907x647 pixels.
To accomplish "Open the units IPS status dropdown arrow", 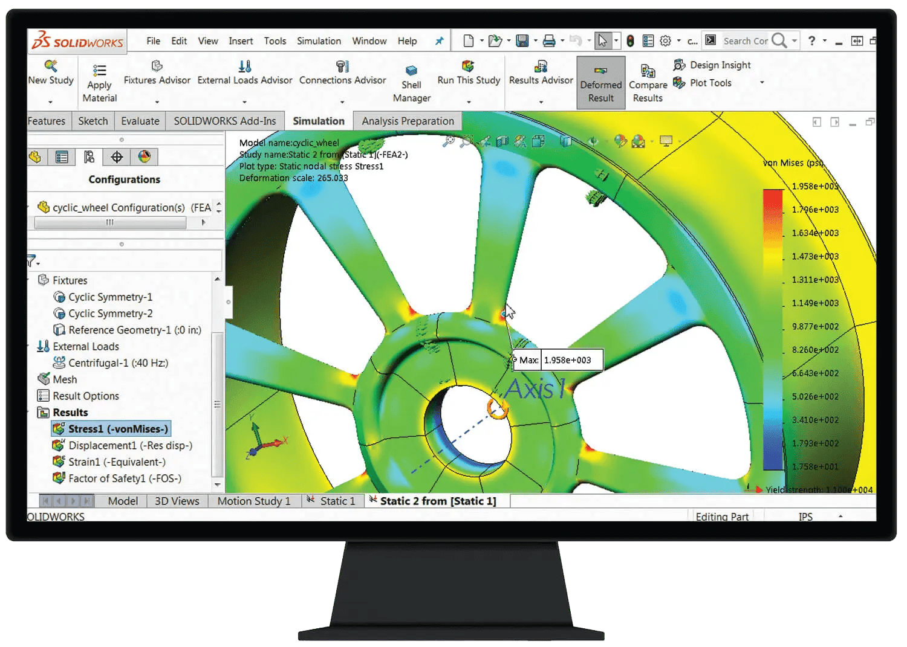I will tap(840, 517).
